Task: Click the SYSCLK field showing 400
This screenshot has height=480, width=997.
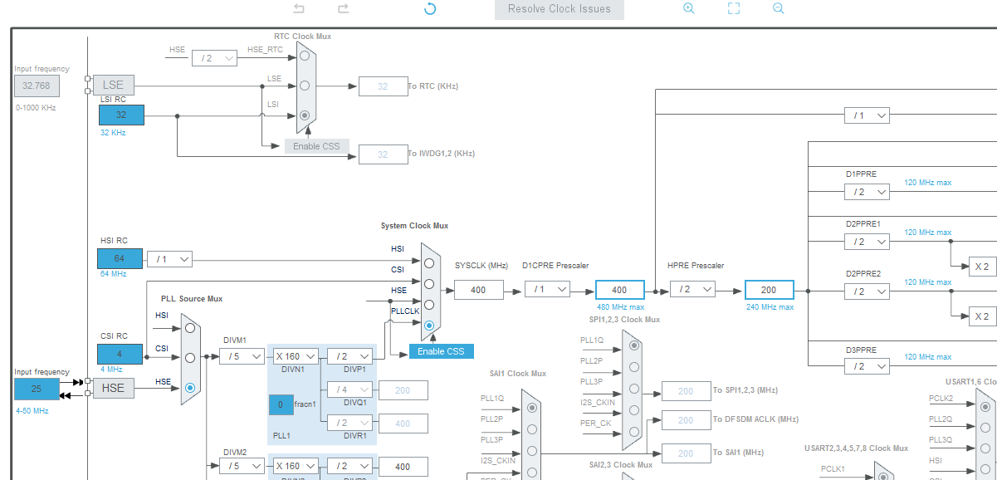Action: click(479, 290)
